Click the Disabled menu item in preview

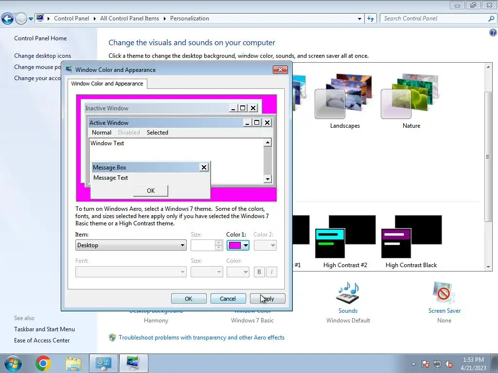pos(129,133)
